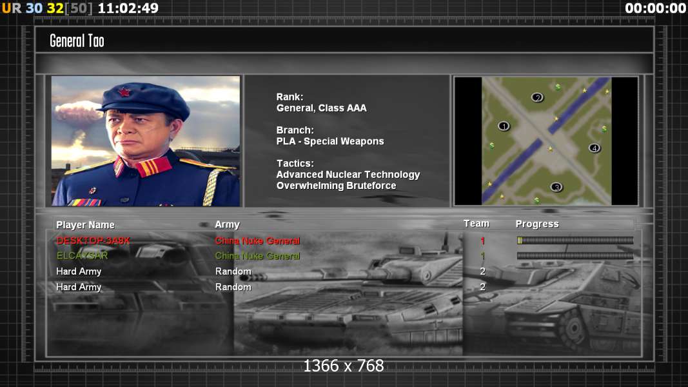Click red "China Nuke General" army entry
This screenshot has height=387, width=688.
pos(257,241)
